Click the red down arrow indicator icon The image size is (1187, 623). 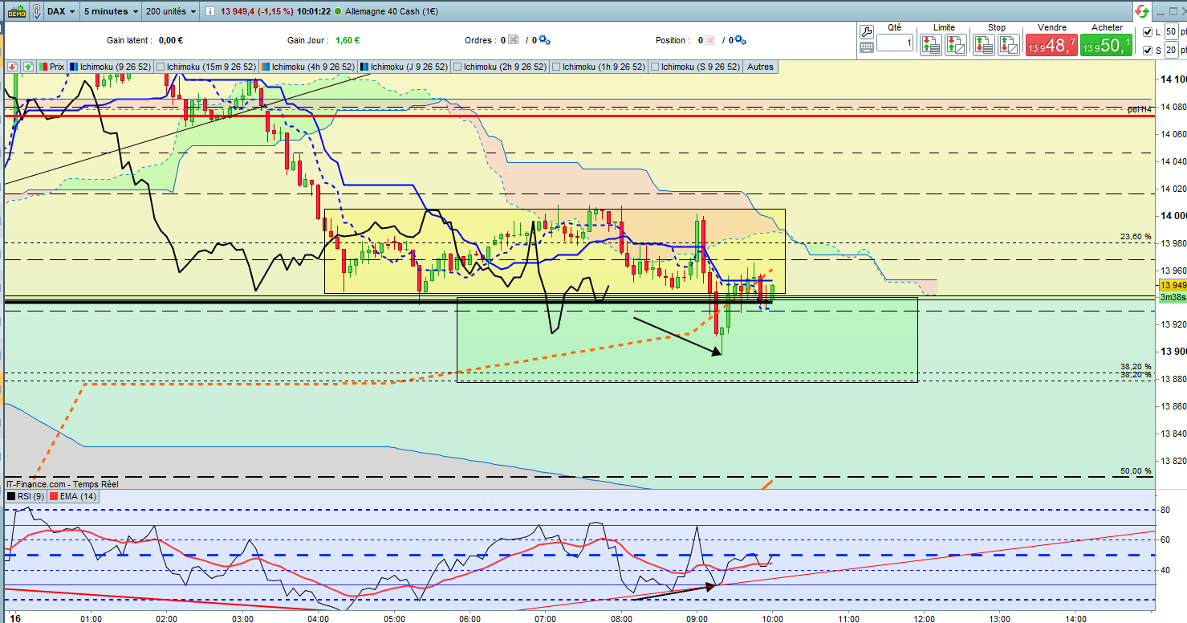(12, 67)
